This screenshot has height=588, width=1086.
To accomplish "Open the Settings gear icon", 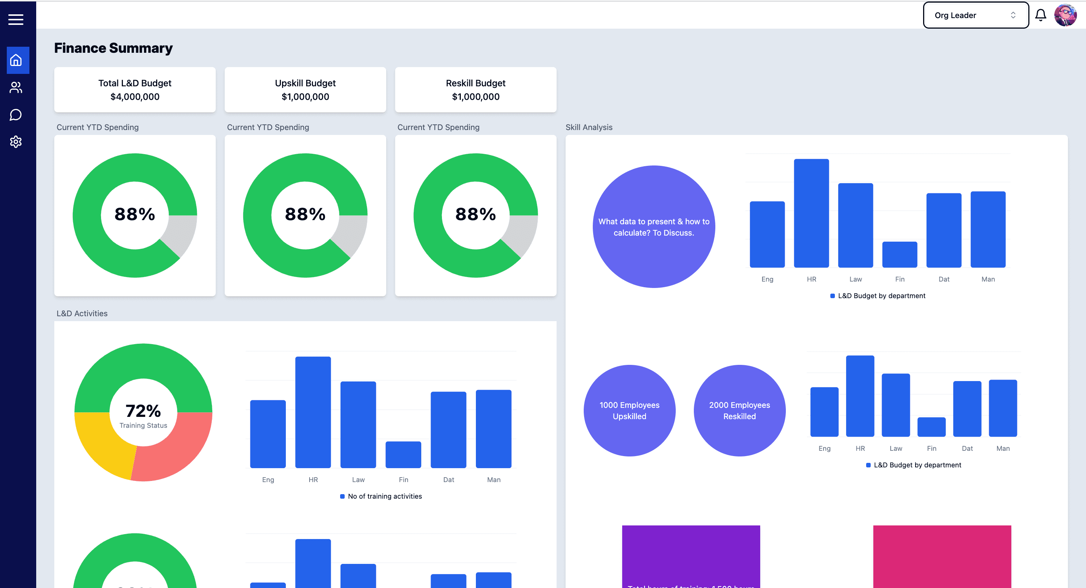I will pyautogui.click(x=16, y=142).
